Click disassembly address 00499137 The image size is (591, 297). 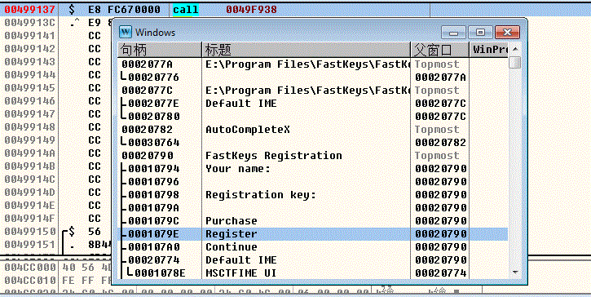(x=30, y=10)
